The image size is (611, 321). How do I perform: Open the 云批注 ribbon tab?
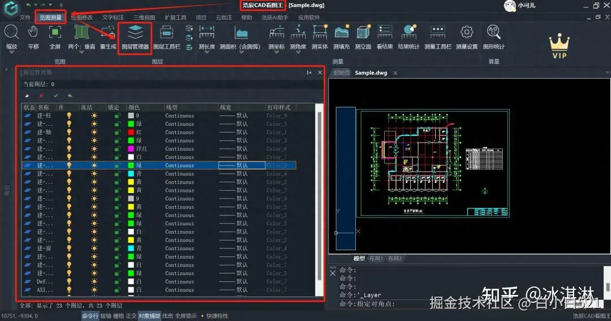(223, 18)
